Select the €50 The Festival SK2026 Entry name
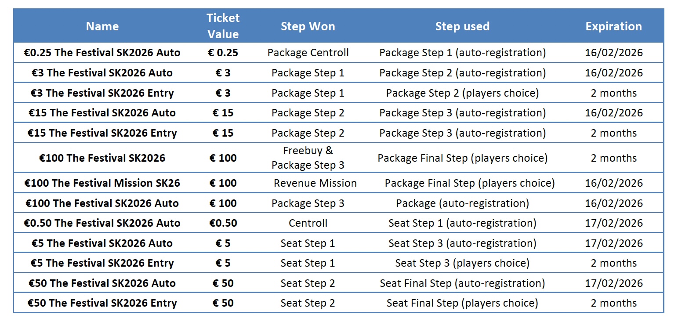Image resolution: width=678 pixels, height=322 pixels. pos(102,303)
